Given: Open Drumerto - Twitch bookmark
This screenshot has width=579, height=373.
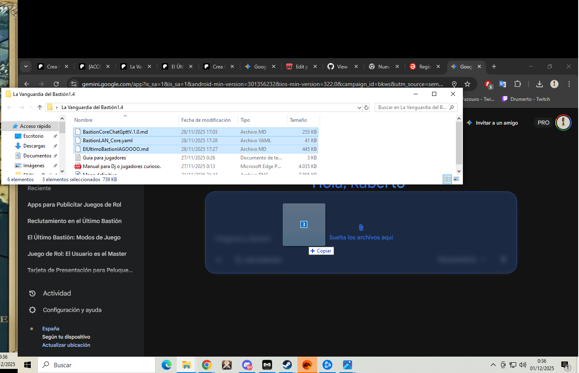Looking at the screenshot, I should [526, 99].
